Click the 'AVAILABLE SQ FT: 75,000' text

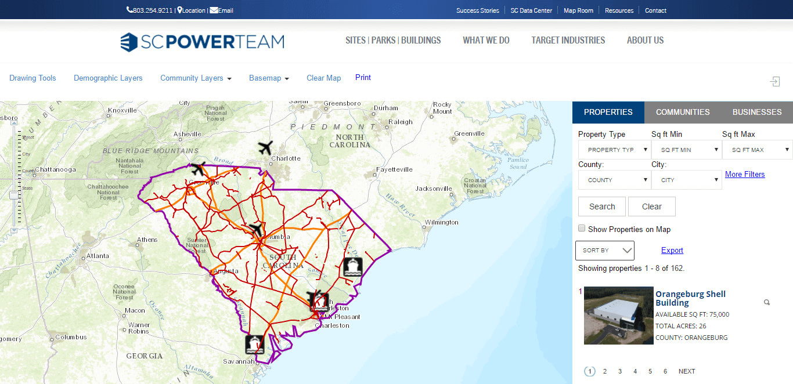coord(692,314)
